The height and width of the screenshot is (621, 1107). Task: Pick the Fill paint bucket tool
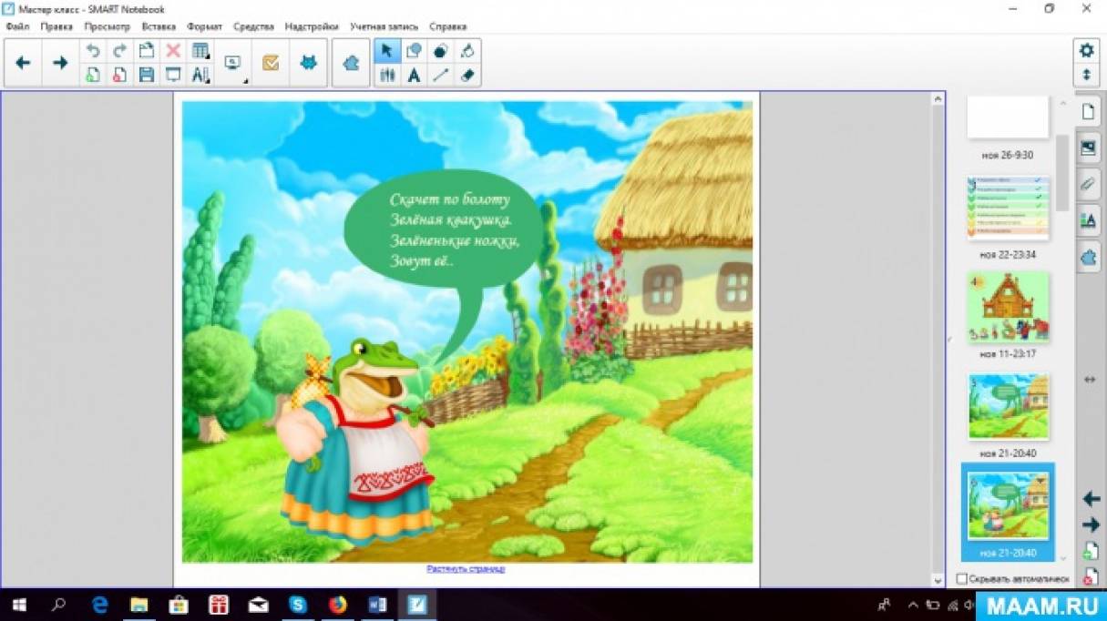click(x=467, y=51)
